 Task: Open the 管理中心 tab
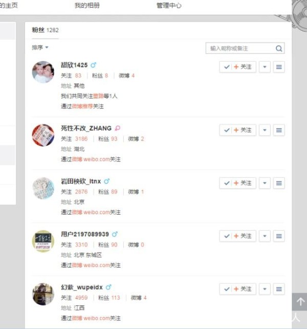point(169,6)
